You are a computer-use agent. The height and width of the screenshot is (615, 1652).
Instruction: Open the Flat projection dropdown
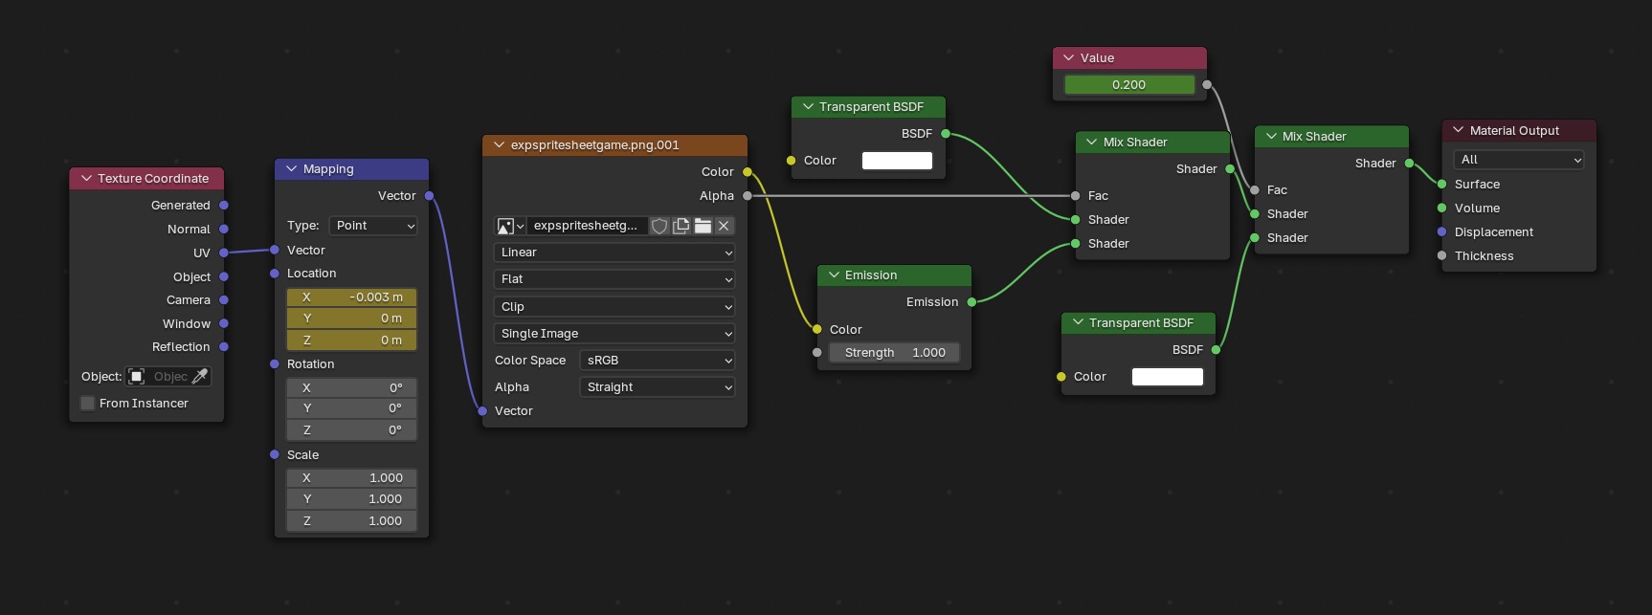[614, 279]
